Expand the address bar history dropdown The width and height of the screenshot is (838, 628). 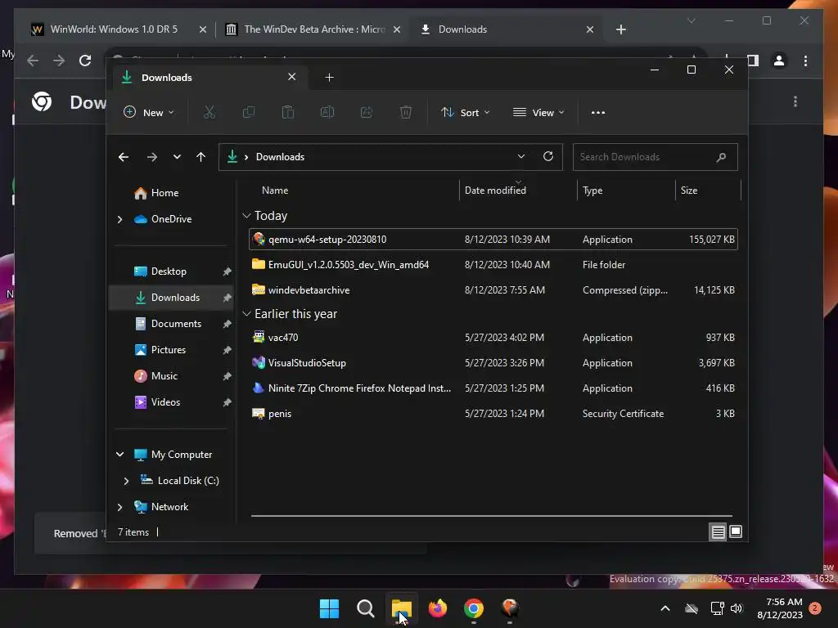[x=521, y=156]
